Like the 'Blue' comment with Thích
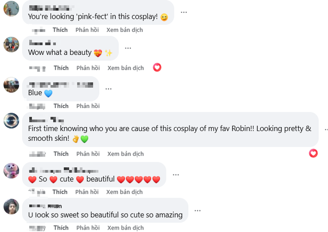Viewport: 328px width, 232px height. click(61, 106)
